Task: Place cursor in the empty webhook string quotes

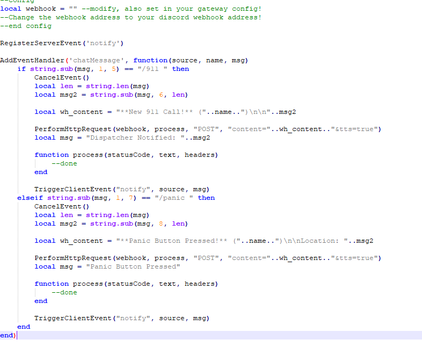Action: [x=73, y=8]
